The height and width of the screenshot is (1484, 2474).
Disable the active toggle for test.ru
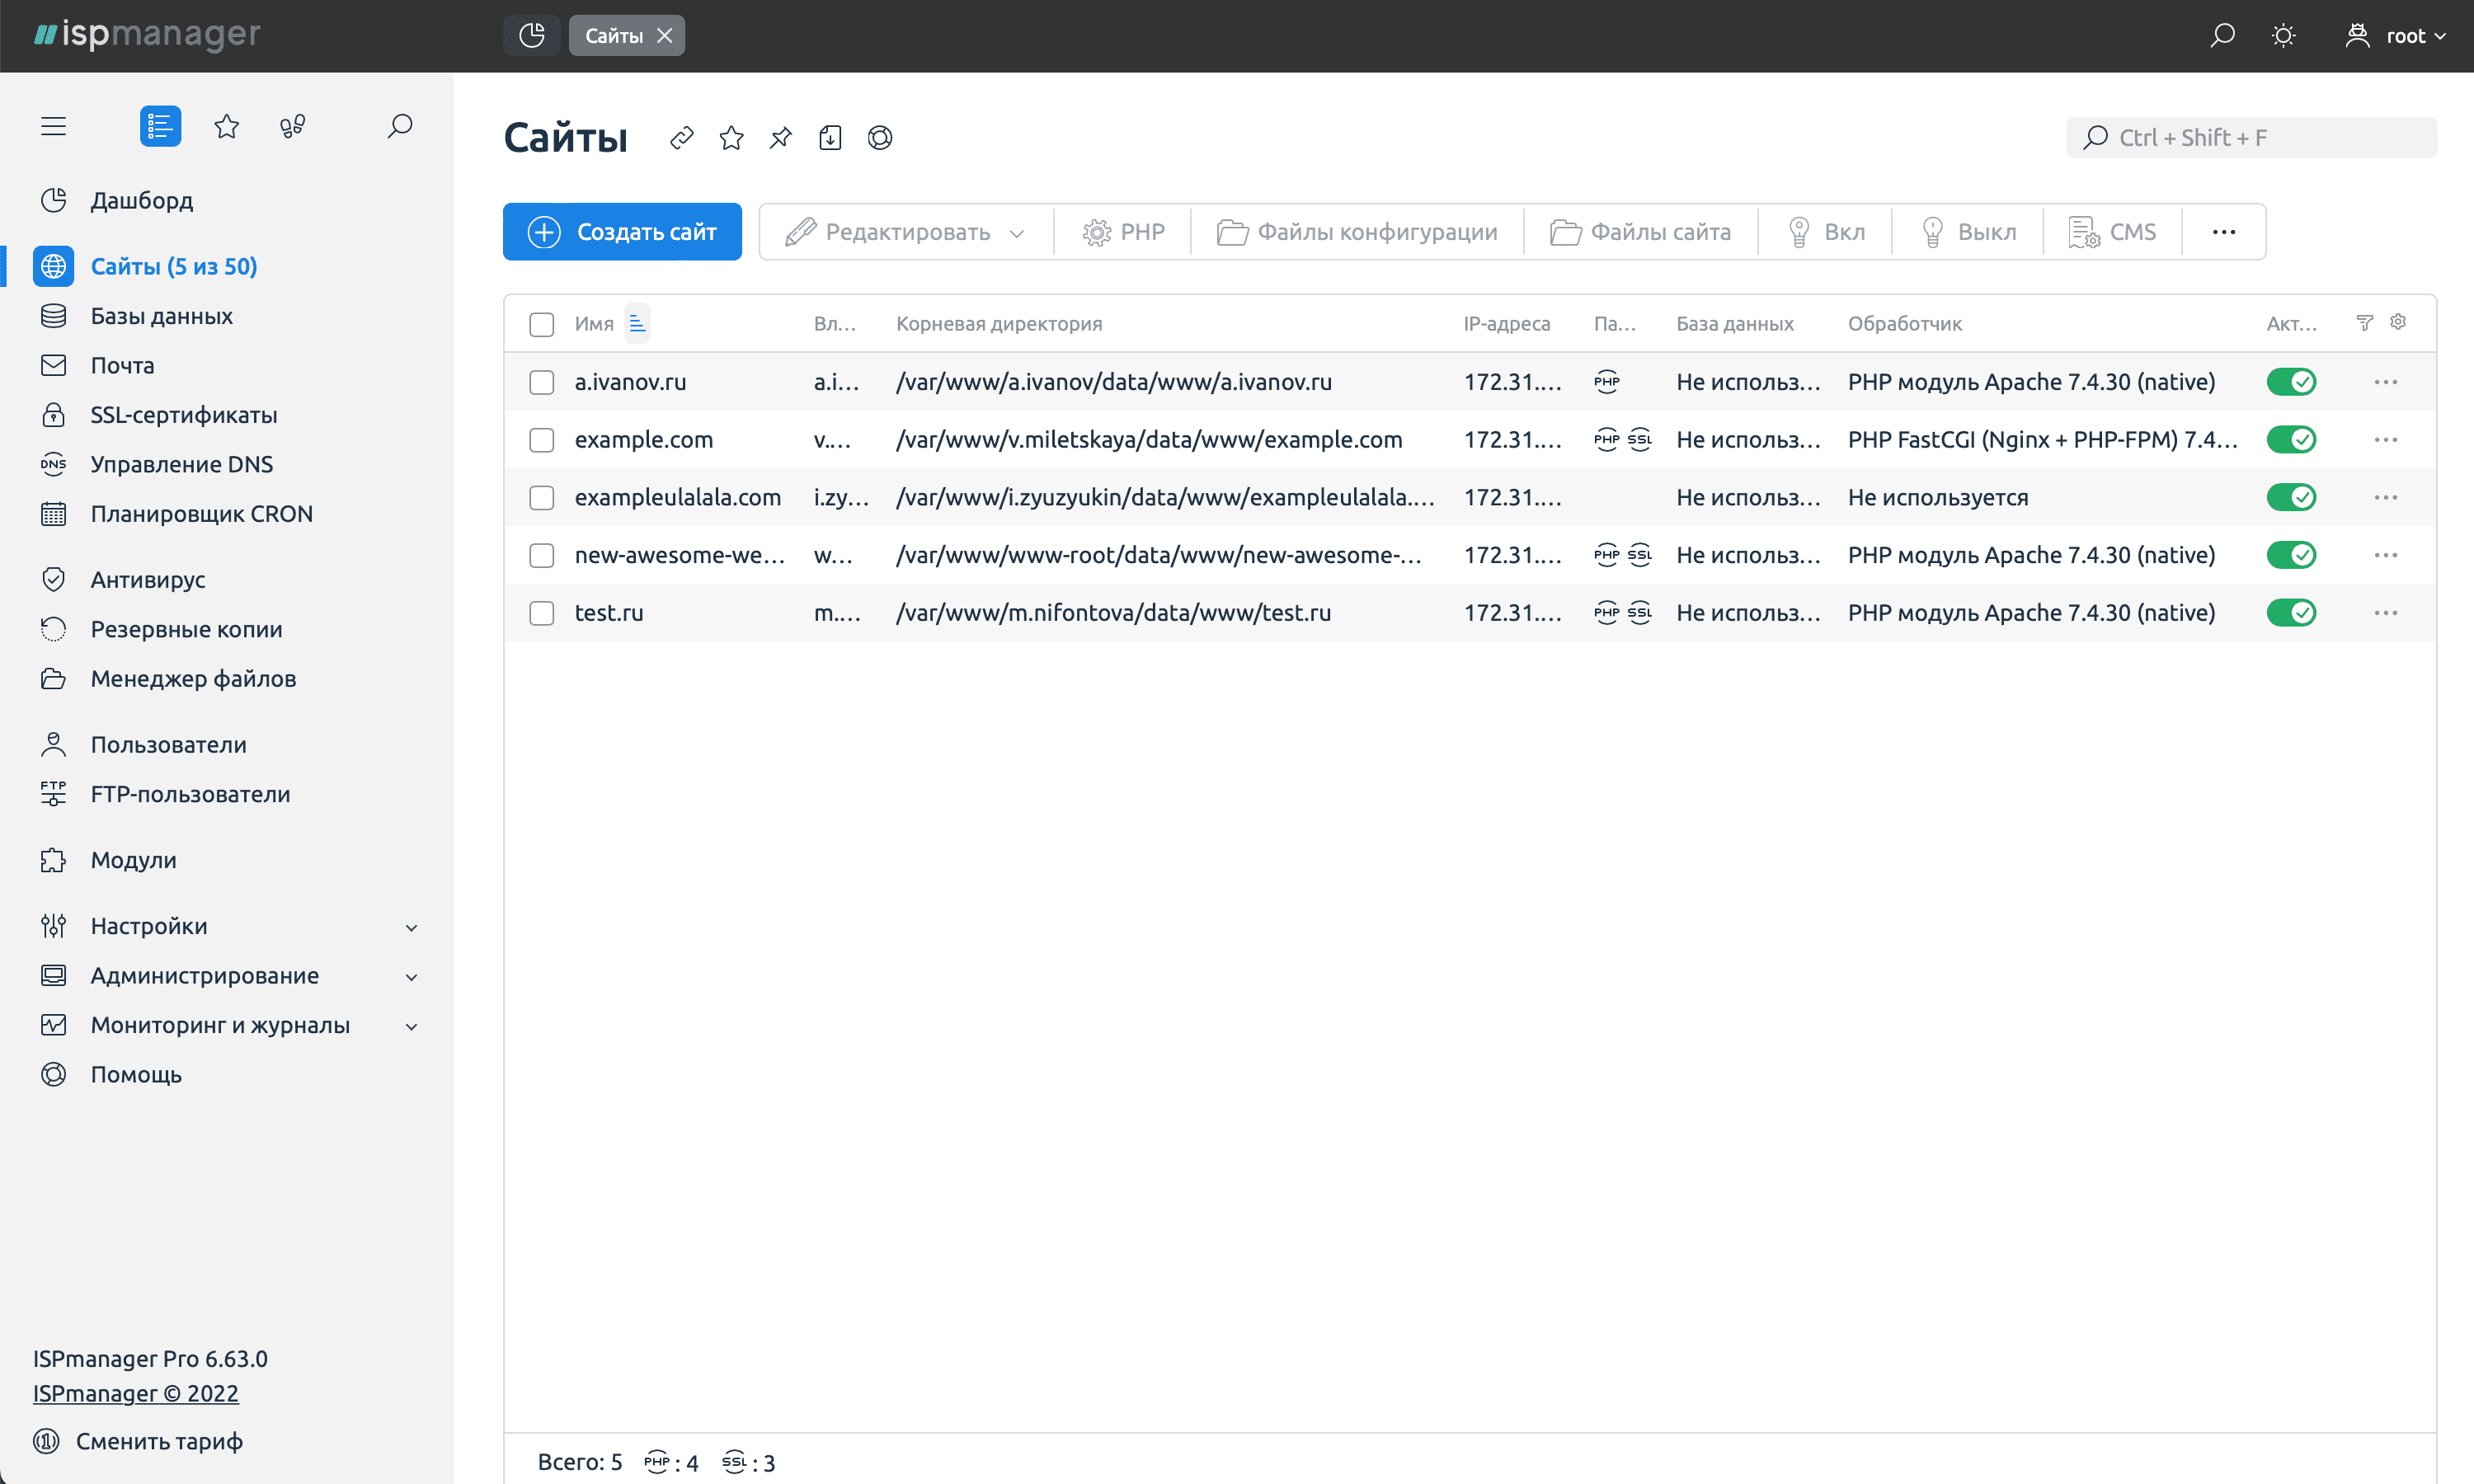(x=2291, y=613)
